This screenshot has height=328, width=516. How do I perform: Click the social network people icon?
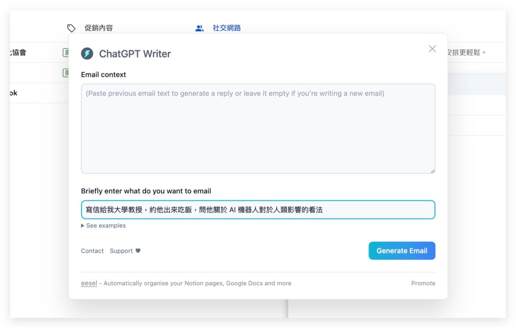coord(200,28)
